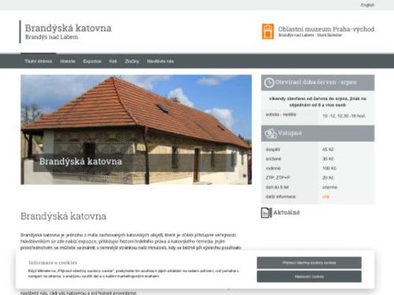Screen dimensions: 394x295
Task: Switch language to English
Action: [367, 5]
